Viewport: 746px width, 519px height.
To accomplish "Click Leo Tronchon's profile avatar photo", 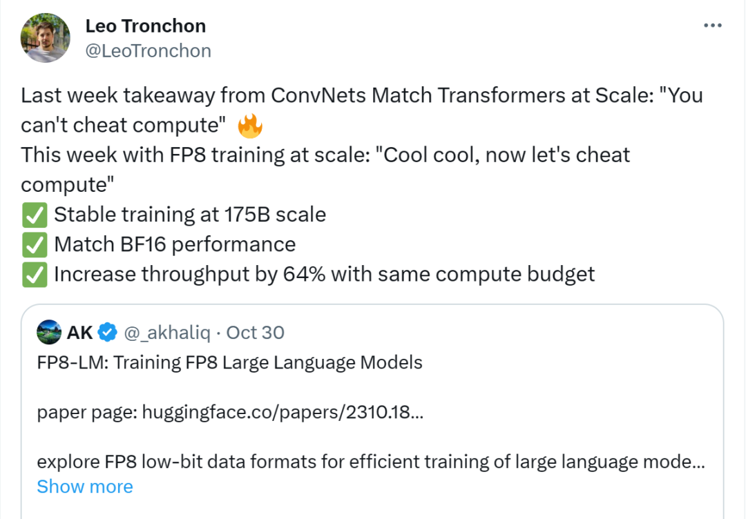I will tap(46, 38).
